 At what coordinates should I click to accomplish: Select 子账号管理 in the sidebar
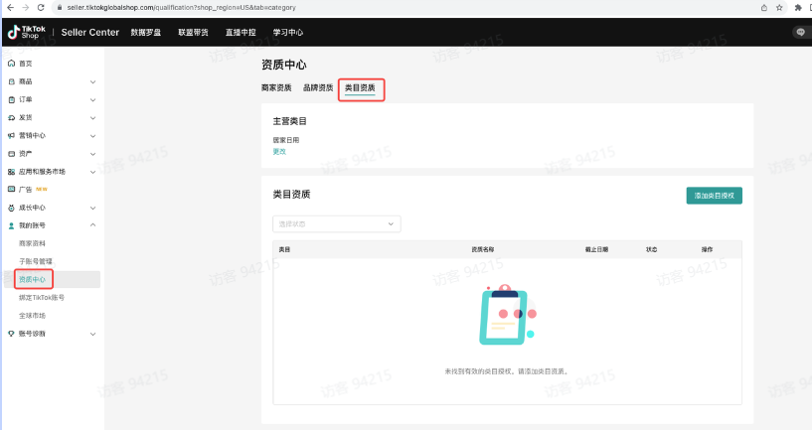(x=37, y=261)
